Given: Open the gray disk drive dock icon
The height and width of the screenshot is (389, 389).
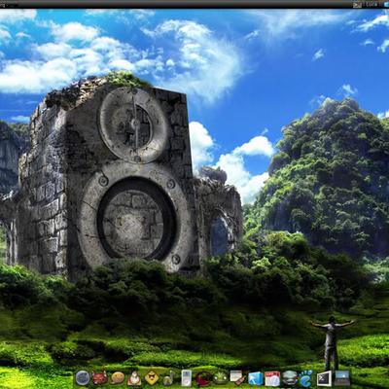Looking at the screenshot, I should (x=290, y=378).
